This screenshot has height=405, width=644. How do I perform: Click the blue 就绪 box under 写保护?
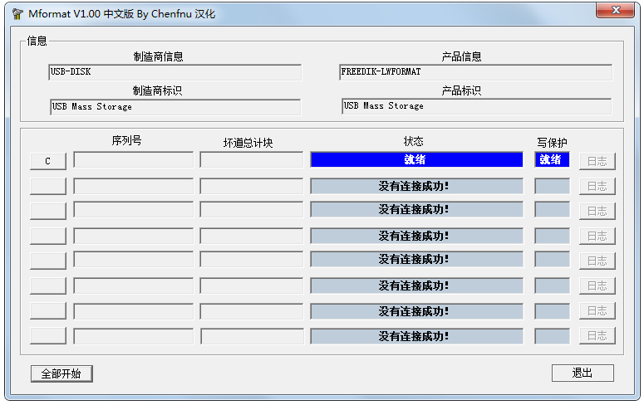pos(551,159)
